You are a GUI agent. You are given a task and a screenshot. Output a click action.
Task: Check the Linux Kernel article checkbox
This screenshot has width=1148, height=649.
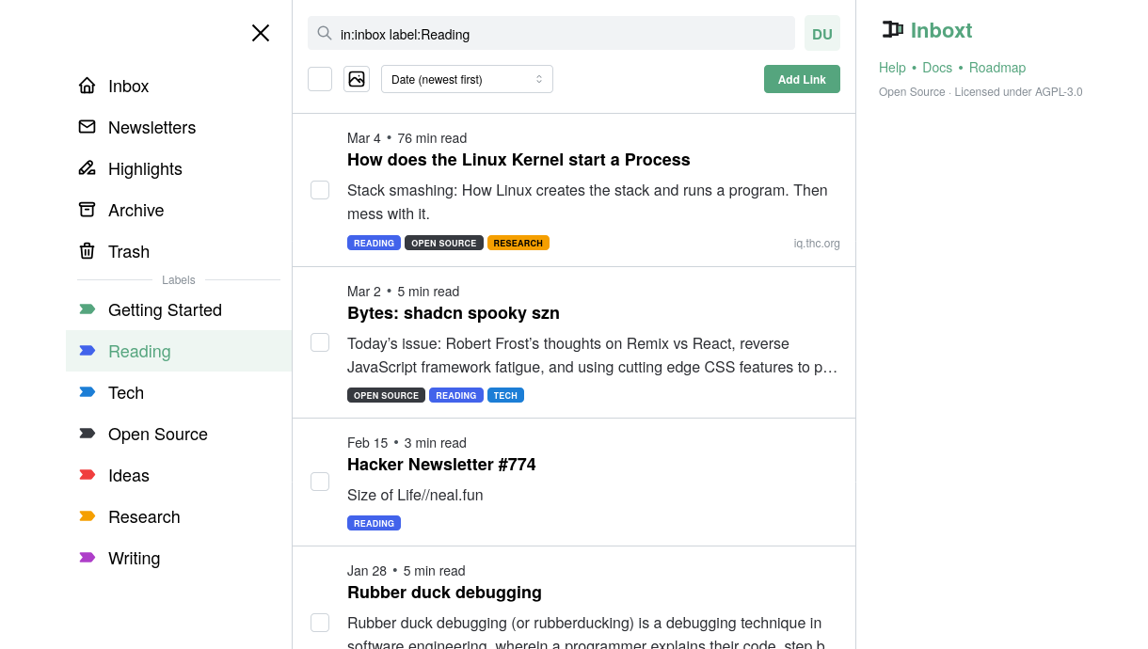pos(320,190)
